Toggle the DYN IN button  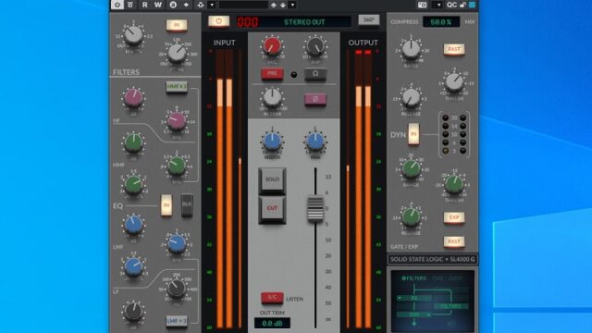pos(413,134)
